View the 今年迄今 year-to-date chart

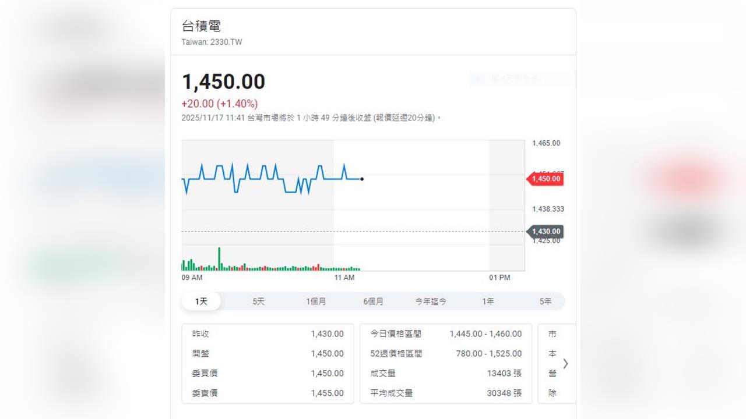coord(430,301)
